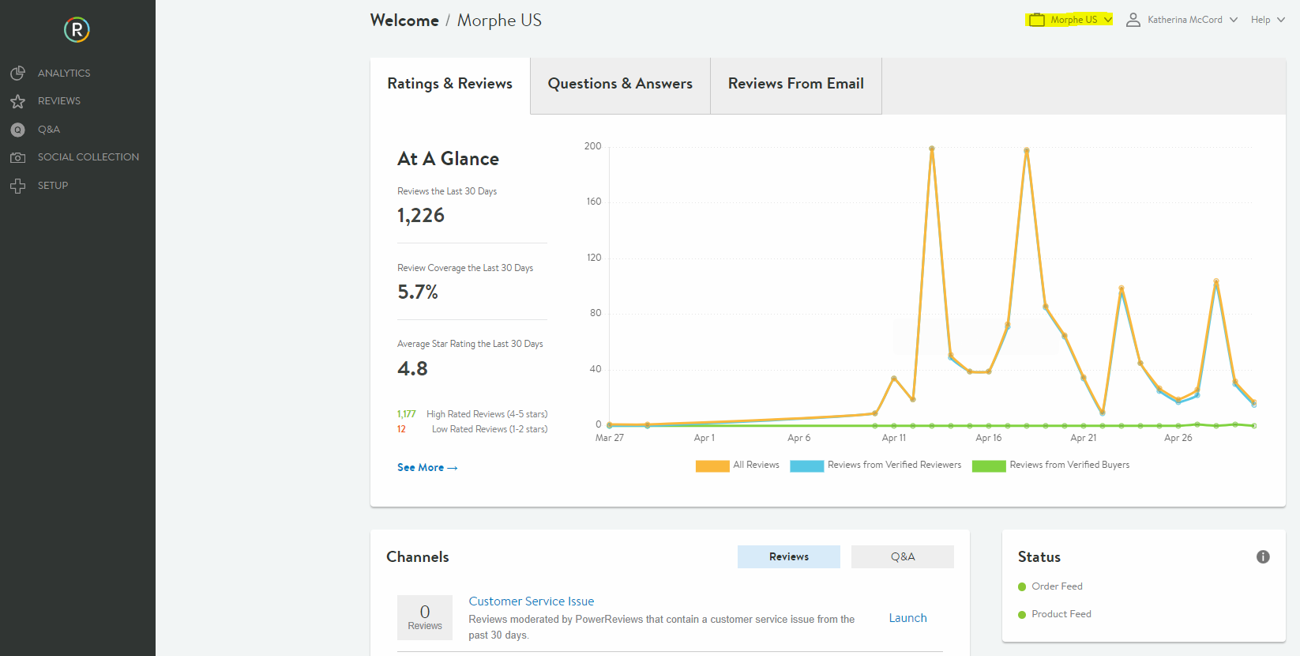Image resolution: width=1300 pixels, height=656 pixels.
Task: Select the Reviews channel button
Action: pyautogui.click(x=789, y=556)
